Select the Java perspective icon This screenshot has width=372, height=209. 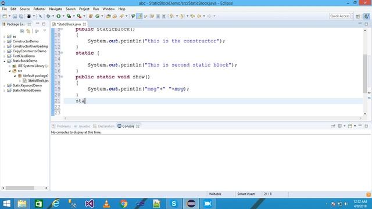click(367, 16)
